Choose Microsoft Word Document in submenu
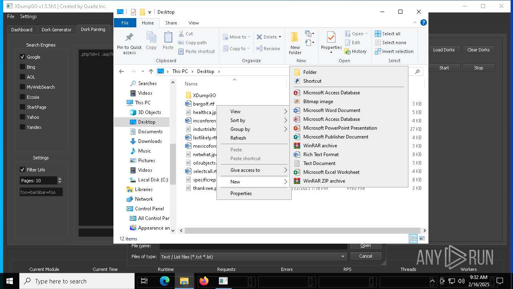513x289 pixels. click(x=349, y=110)
